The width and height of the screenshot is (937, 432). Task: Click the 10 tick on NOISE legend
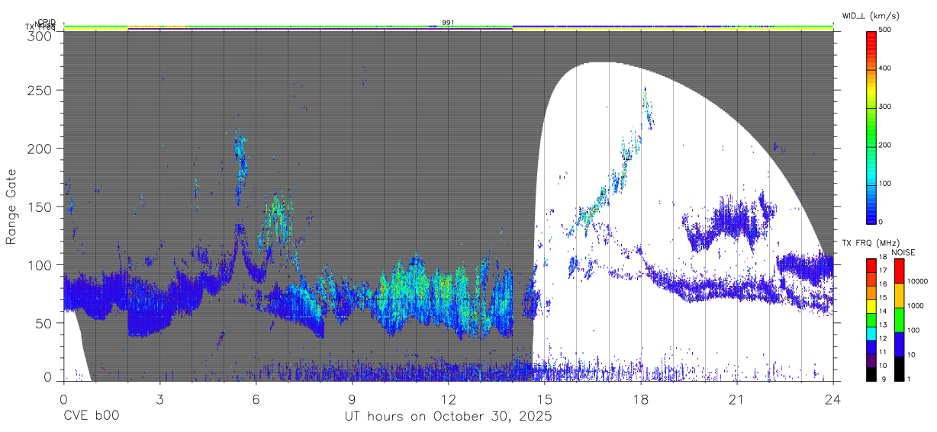912,354
